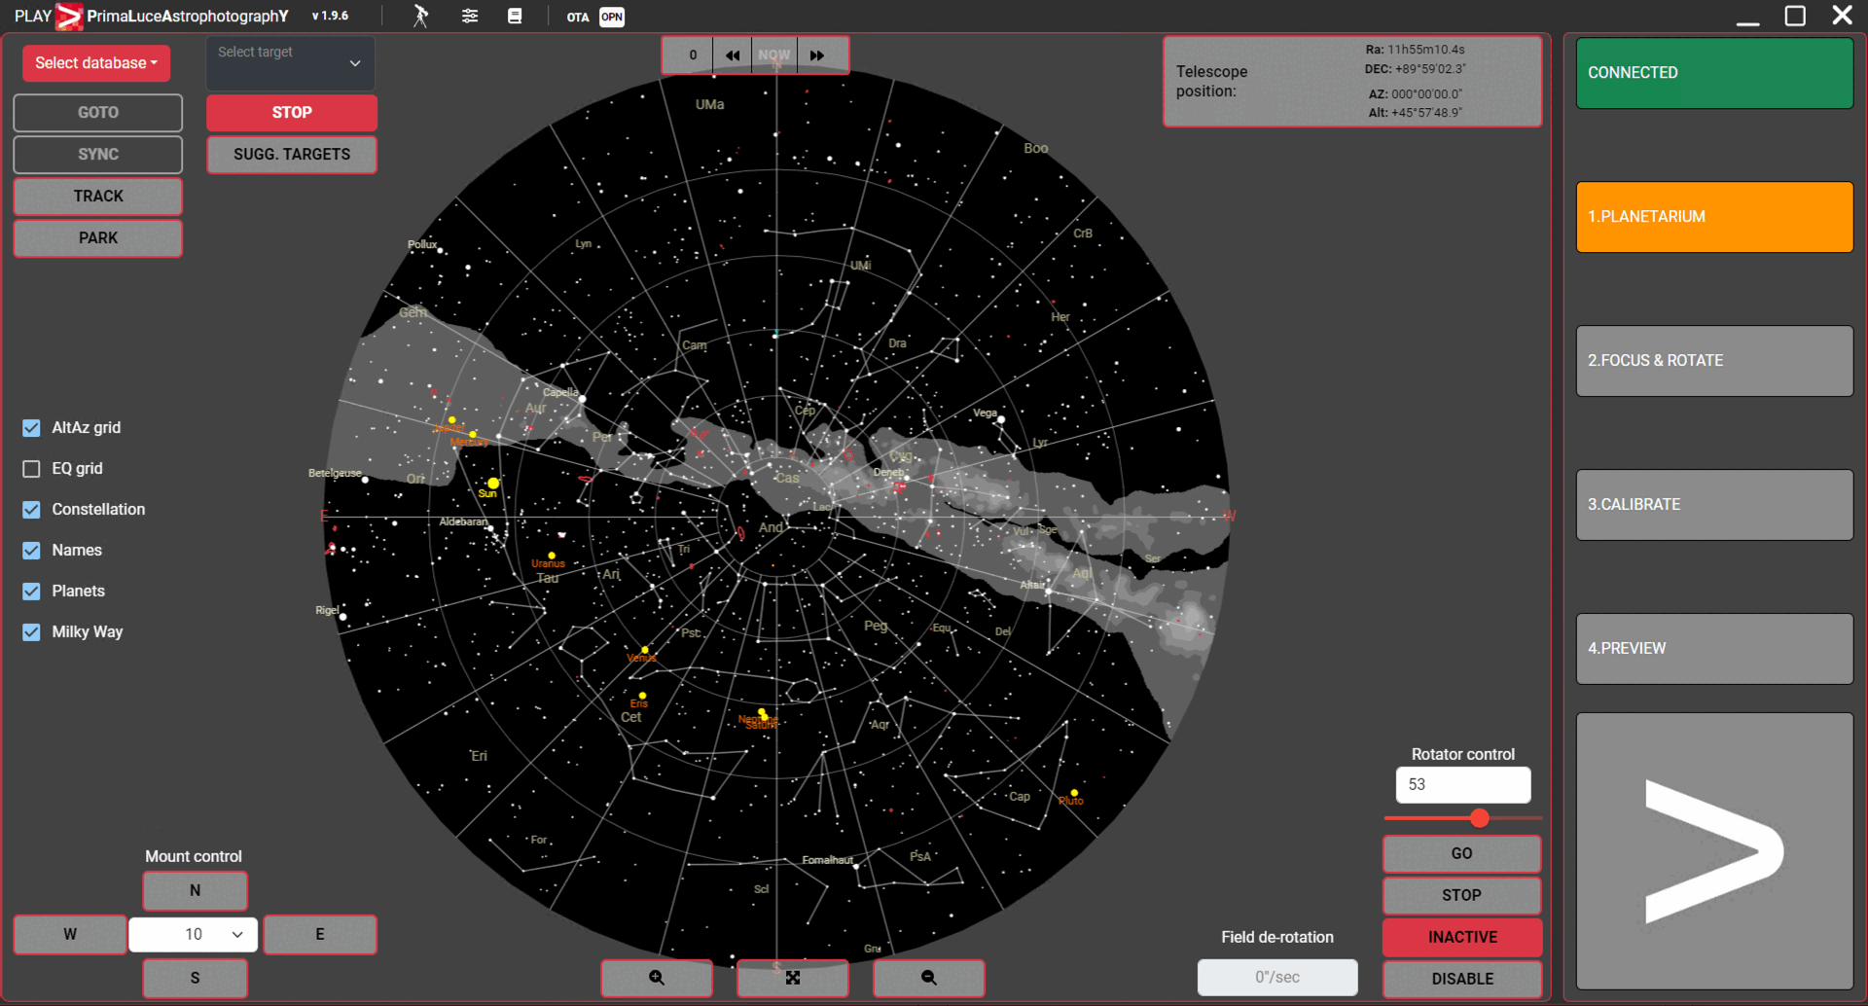Viewport: 1868px width, 1006px height.
Task: Click the Uranus label on the map
Action: (548, 563)
